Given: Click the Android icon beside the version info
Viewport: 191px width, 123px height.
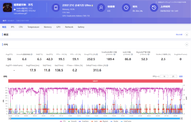Looking at the screenshot, I should point(15,10).
